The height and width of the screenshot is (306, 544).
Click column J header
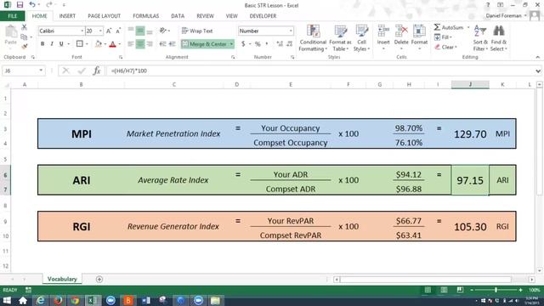(470, 84)
